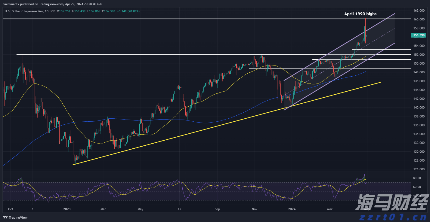Click the 海马财经 watermark logo

pos(391,203)
